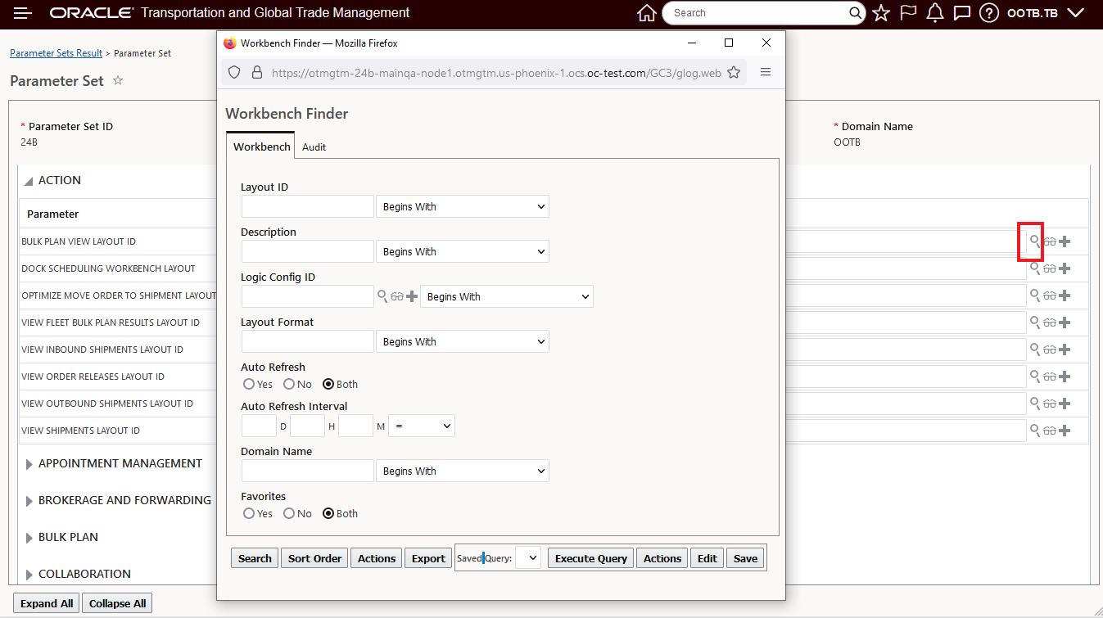Open find magnifier for Optimize Move Order row
Image resolution: width=1103 pixels, height=618 pixels.
pyautogui.click(x=1035, y=295)
